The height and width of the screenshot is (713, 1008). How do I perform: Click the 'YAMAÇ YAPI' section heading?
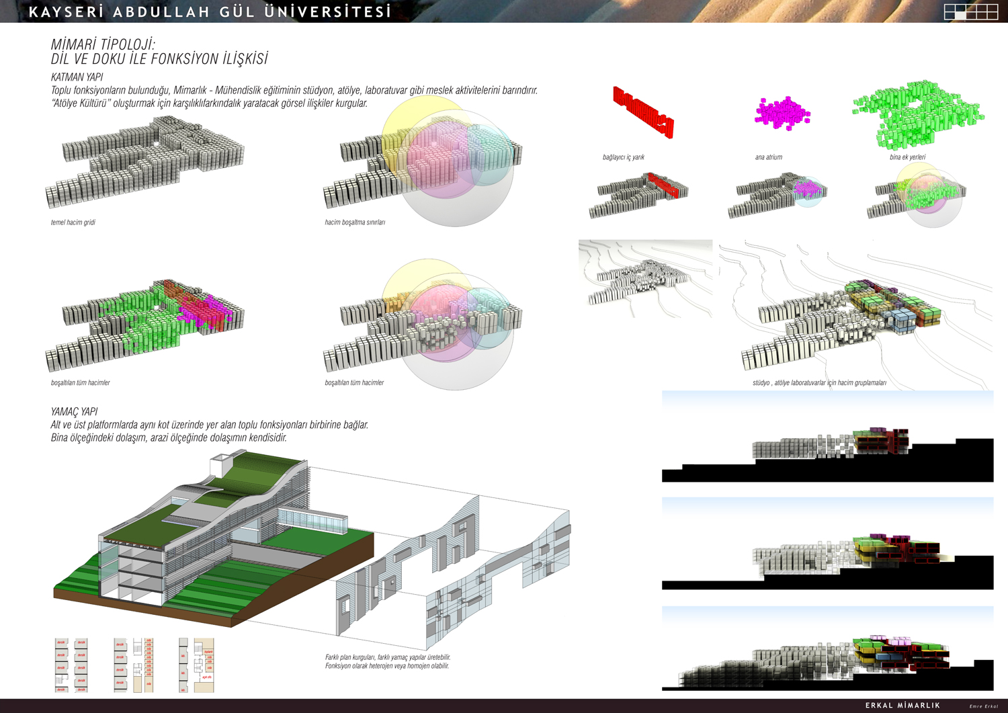[x=74, y=411]
